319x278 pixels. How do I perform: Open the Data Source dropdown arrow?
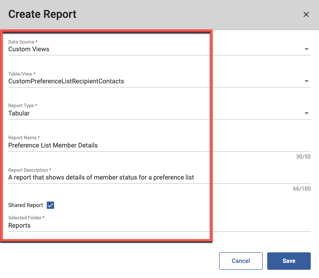[x=306, y=49]
